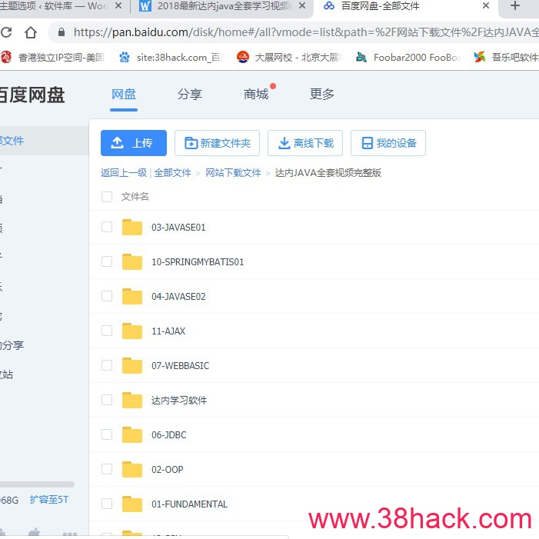The height and width of the screenshot is (539, 539).
Task: Click 我的设备 button
Action: [388, 143]
